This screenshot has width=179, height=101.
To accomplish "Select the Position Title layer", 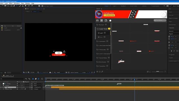I will pyautogui.click(x=8, y=89).
